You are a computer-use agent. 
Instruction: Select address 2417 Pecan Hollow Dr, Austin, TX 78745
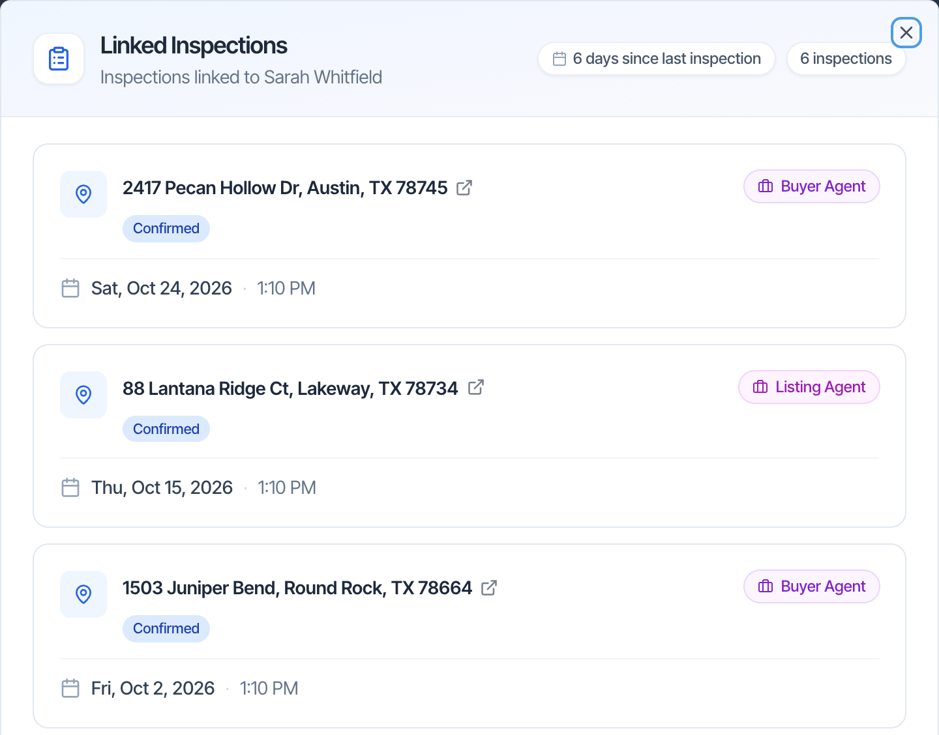(285, 188)
